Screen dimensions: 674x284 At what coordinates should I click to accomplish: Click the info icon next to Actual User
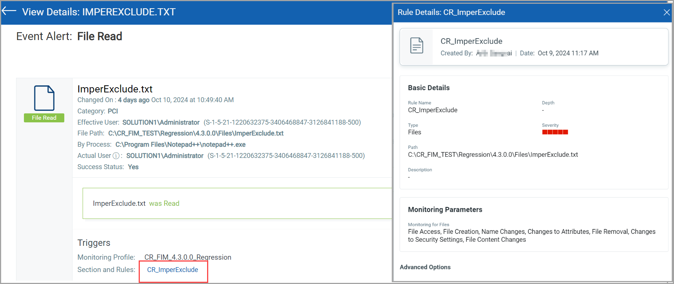click(116, 156)
